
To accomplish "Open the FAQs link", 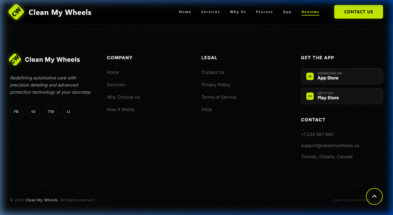I will click(207, 110).
